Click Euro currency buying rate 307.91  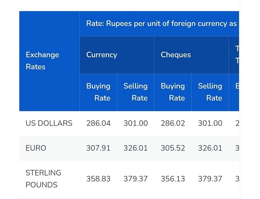tap(98, 148)
